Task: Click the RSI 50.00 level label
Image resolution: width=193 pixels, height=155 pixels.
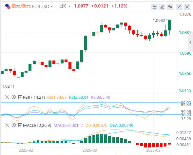Action: pyautogui.click(x=186, y=115)
